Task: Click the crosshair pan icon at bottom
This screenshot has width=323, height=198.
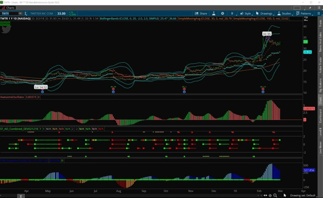Action: coord(270,195)
